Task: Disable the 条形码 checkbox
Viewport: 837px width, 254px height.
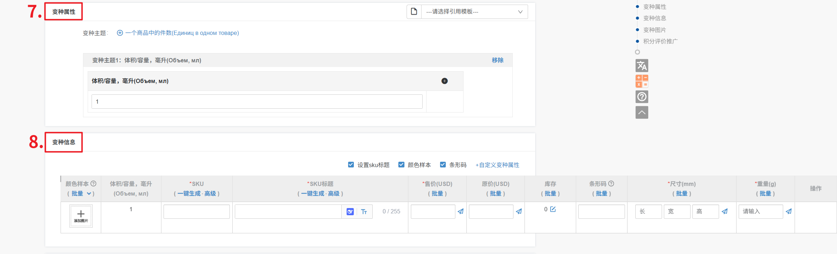Action: 443,165
